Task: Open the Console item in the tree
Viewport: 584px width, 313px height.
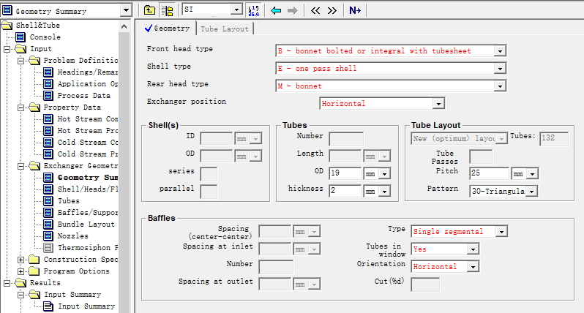Action: pyautogui.click(x=45, y=37)
